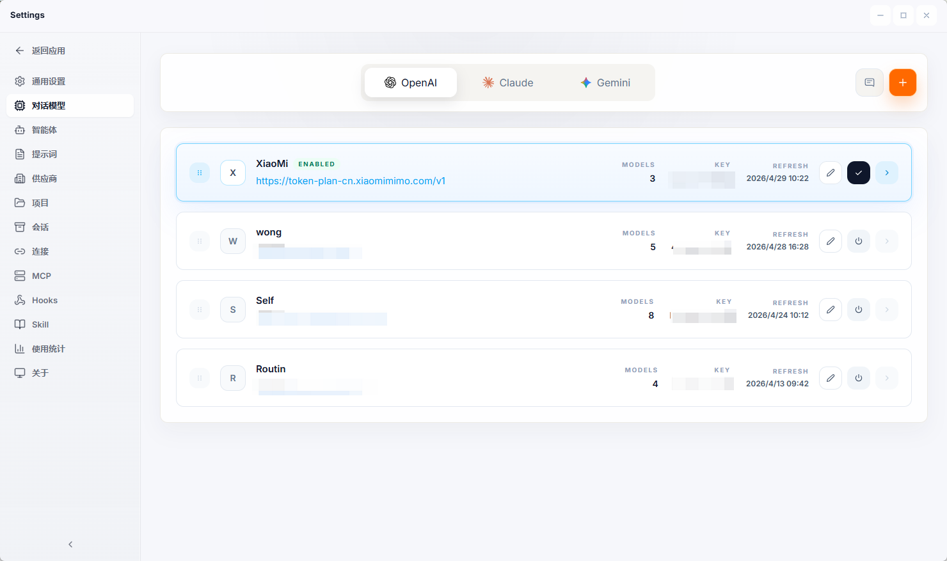The height and width of the screenshot is (561, 947).
Task: Click the Self avatar letter S
Action: pyautogui.click(x=233, y=310)
